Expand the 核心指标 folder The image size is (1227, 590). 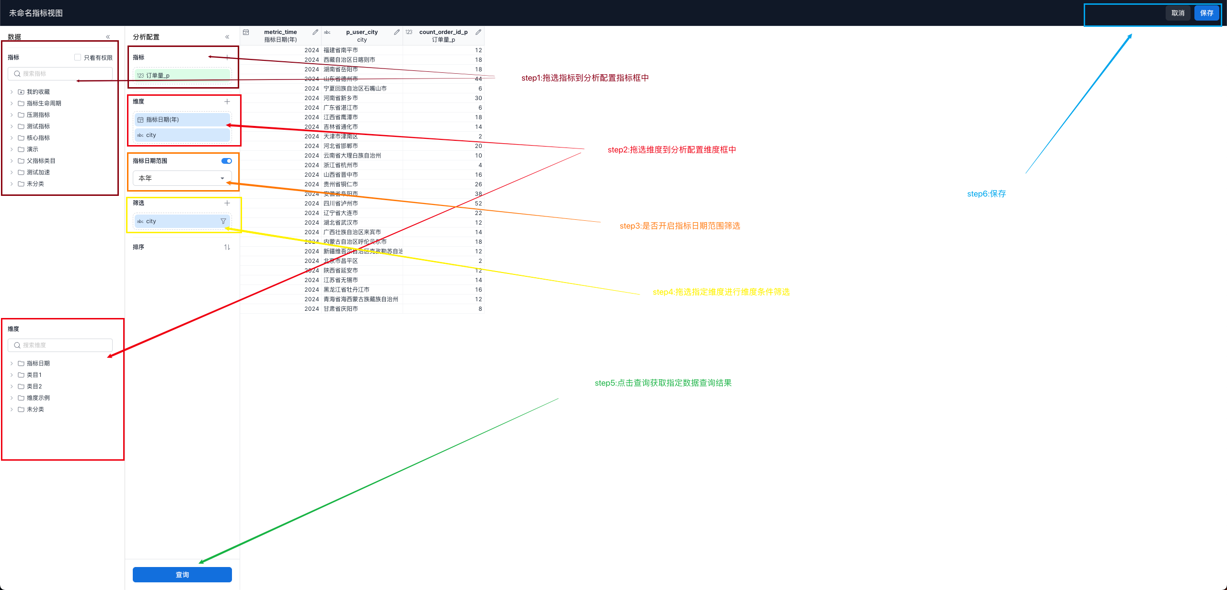(x=12, y=138)
